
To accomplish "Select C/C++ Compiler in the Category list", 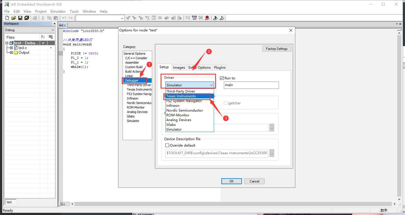I will [x=136, y=58].
